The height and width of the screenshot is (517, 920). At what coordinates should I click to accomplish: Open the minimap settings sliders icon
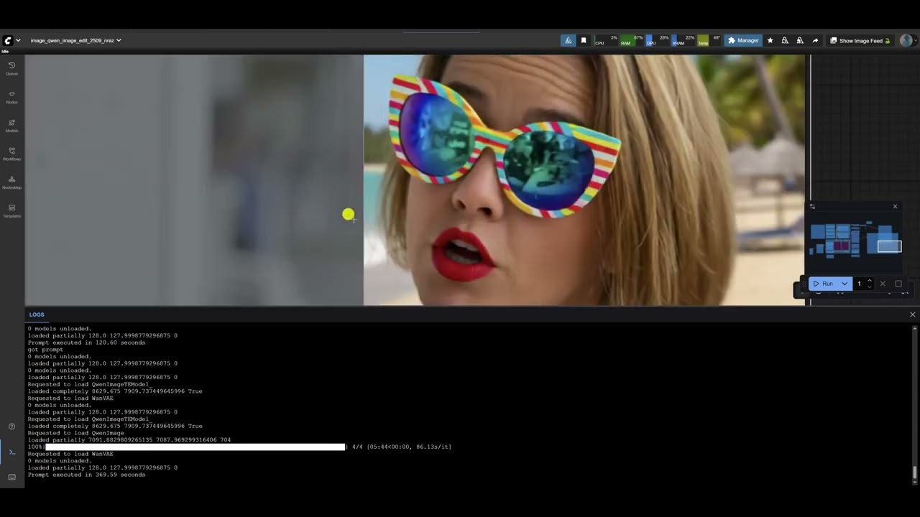[x=812, y=206]
